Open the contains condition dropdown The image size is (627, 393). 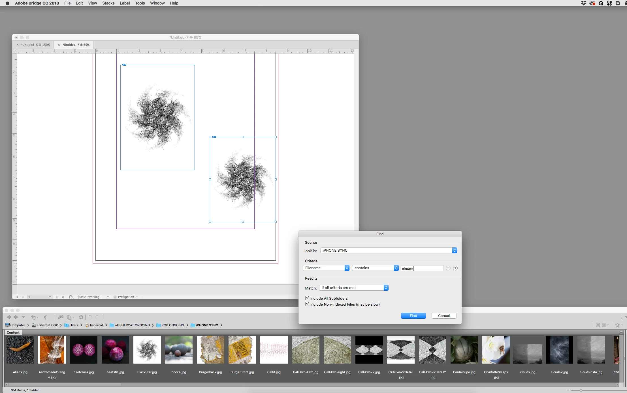pyautogui.click(x=375, y=268)
